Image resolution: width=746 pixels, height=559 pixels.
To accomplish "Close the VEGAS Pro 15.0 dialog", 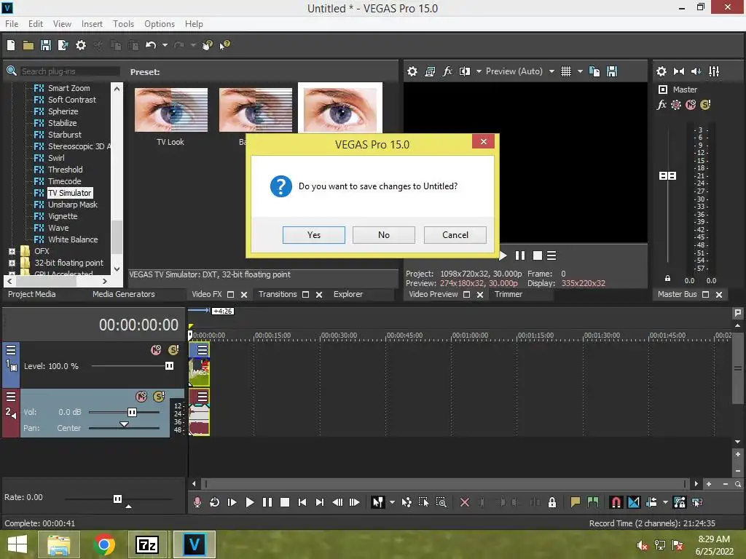I will 484,142.
